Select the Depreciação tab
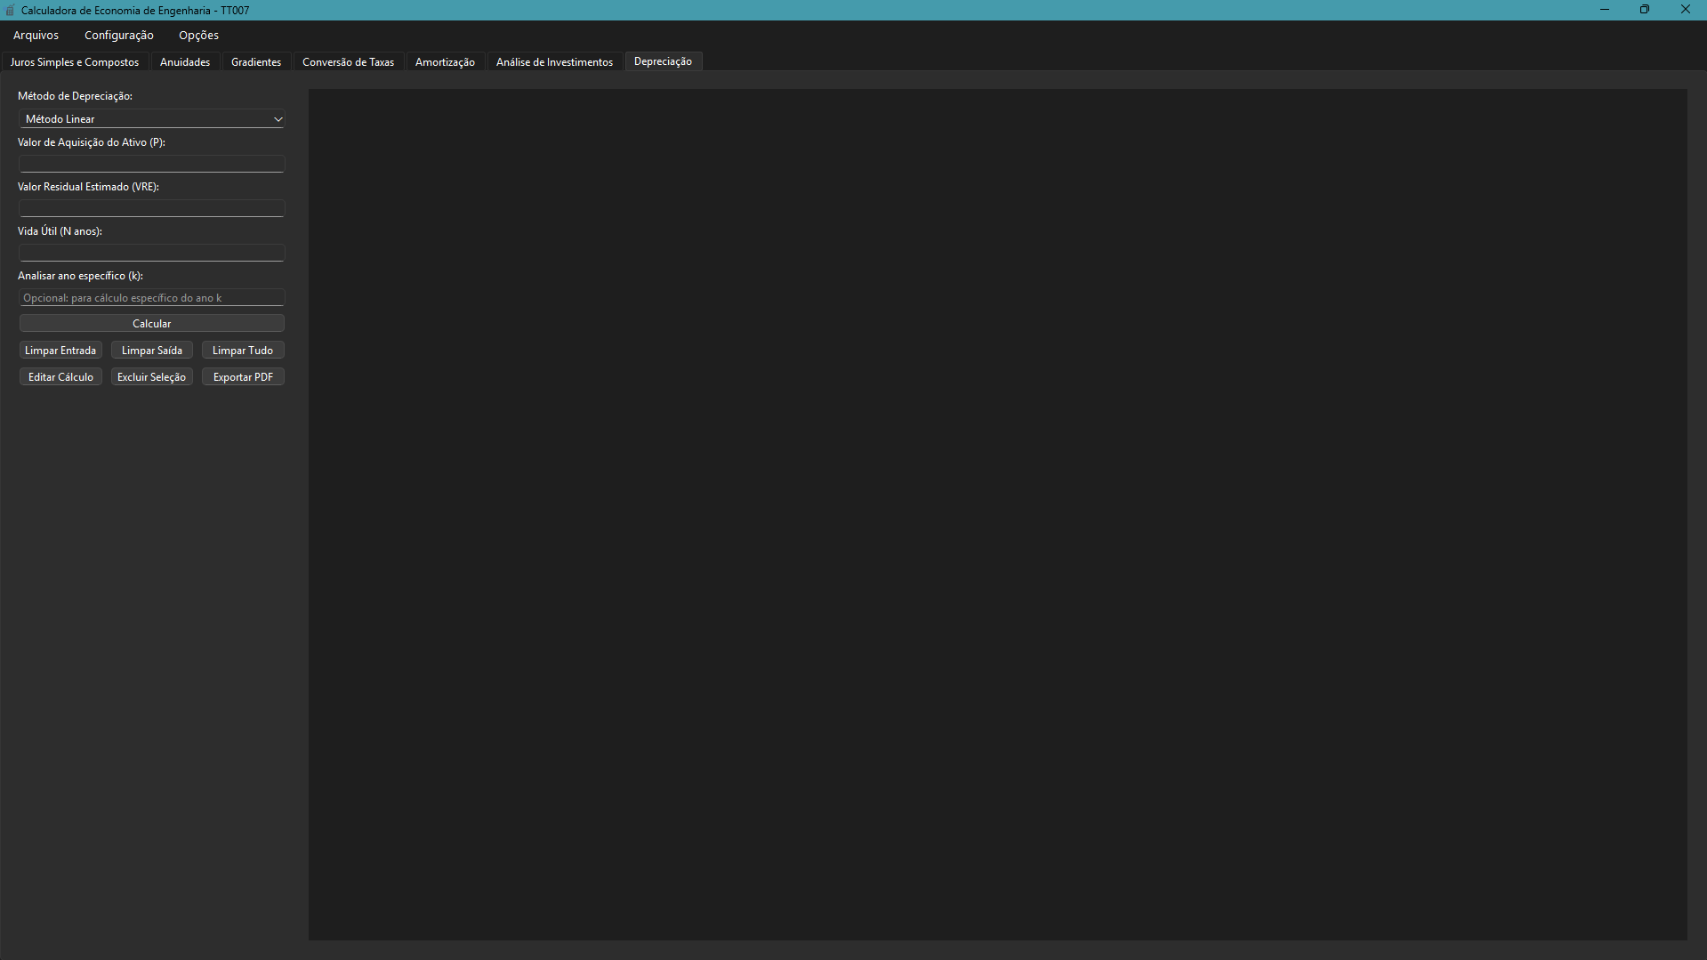The image size is (1707, 960). tap(663, 61)
